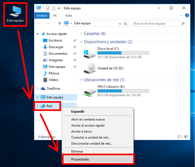The height and width of the screenshot is (167, 195).
Task: Refresh the Este equipo view
Action: click(x=125, y=24)
